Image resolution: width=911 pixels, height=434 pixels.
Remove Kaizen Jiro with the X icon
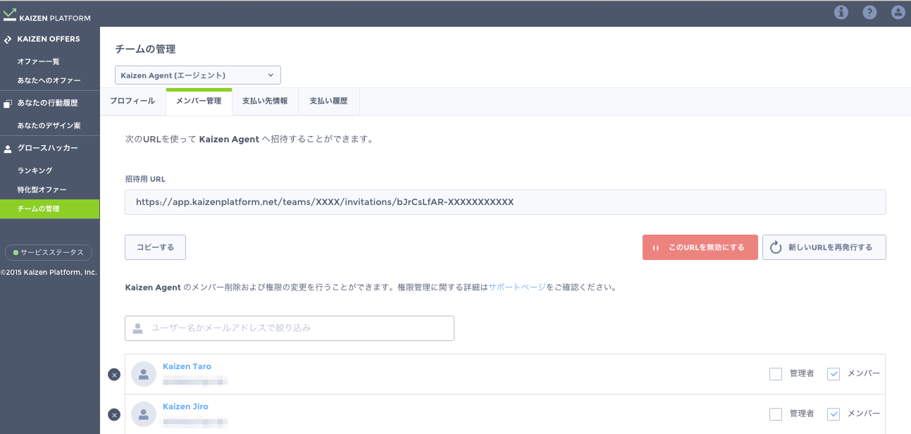114,415
